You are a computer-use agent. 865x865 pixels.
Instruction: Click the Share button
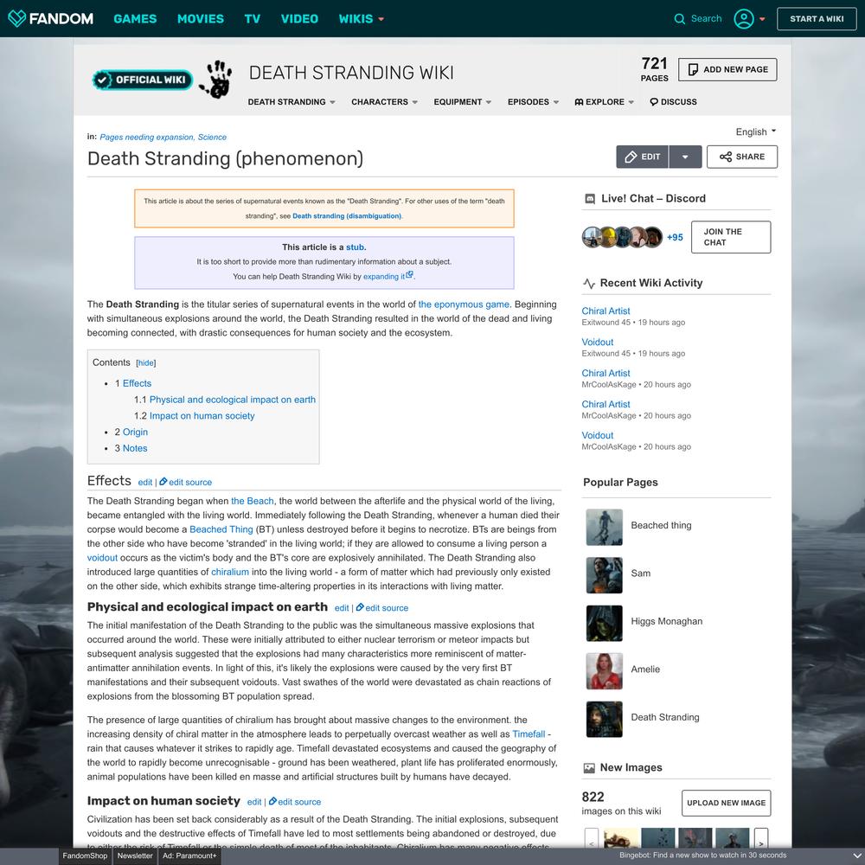(x=742, y=157)
